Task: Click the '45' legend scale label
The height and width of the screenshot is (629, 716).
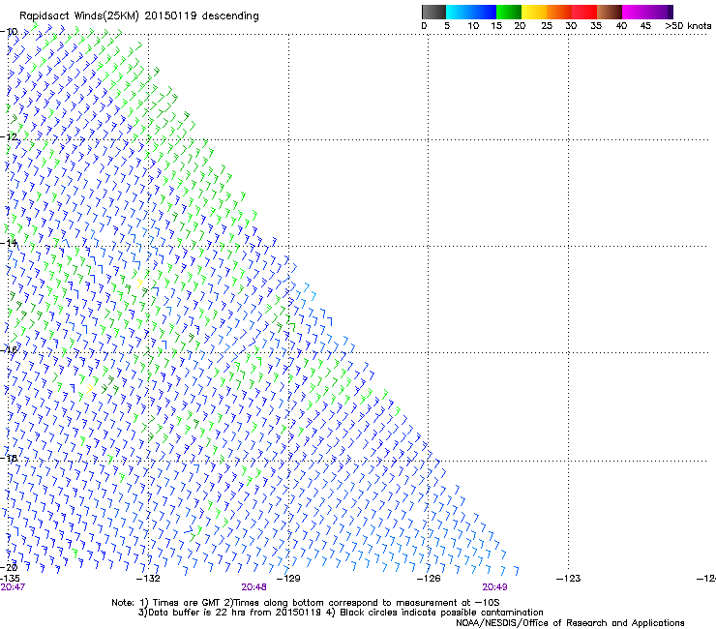Action: 645,25
